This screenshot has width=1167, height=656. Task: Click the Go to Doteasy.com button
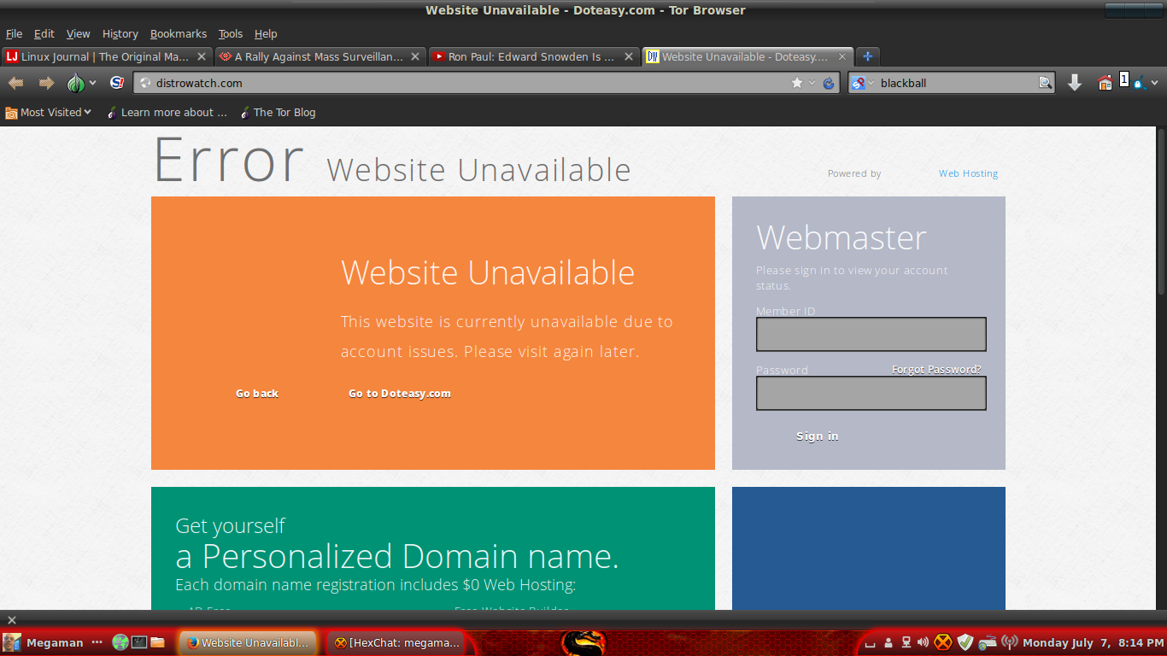pos(400,393)
